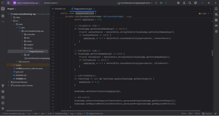Open Version control dropdown

pyautogui.click(x=51, y=3)
